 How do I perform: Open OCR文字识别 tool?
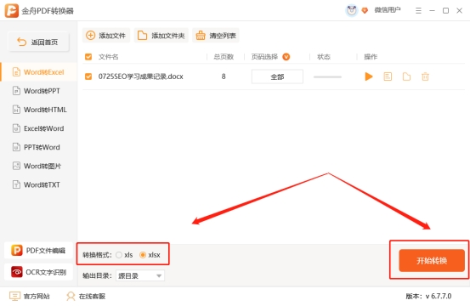(x=38, y=272)
